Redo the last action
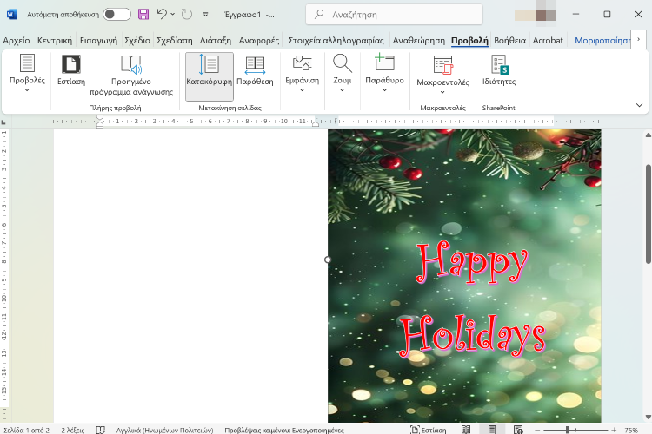 (x=187, y=15)
